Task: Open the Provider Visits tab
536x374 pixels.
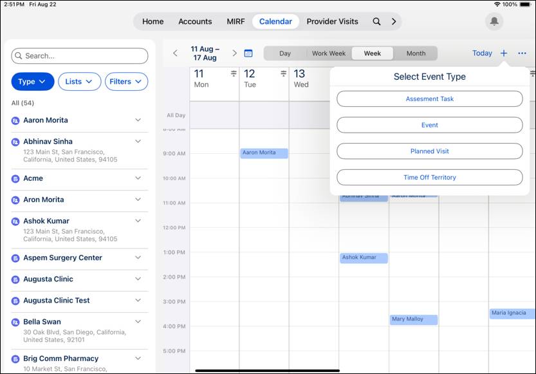Action: [332, 21]
